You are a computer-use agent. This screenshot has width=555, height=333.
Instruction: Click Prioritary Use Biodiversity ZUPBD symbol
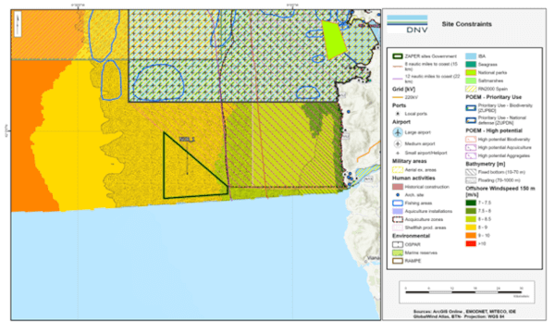[x=471, y=108]
